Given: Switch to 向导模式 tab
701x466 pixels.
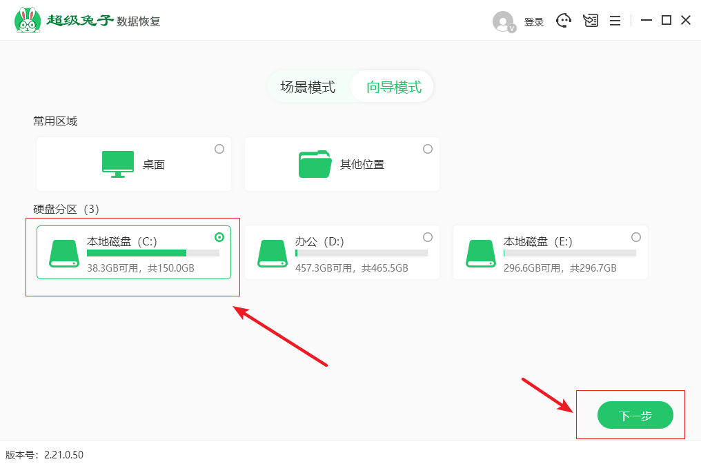Looking at the screenshot, I should (x=393, y=87).
